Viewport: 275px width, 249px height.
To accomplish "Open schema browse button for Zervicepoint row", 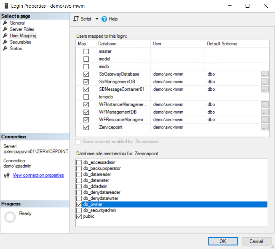I will tap(264, 127).
